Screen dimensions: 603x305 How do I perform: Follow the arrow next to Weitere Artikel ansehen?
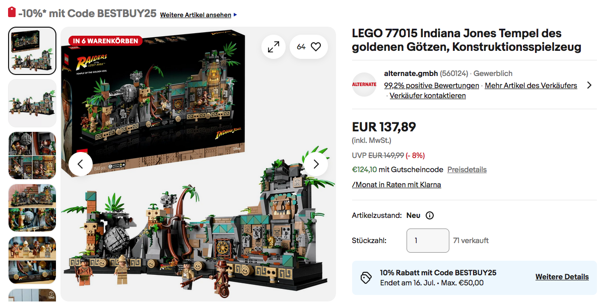coord(235,15)
